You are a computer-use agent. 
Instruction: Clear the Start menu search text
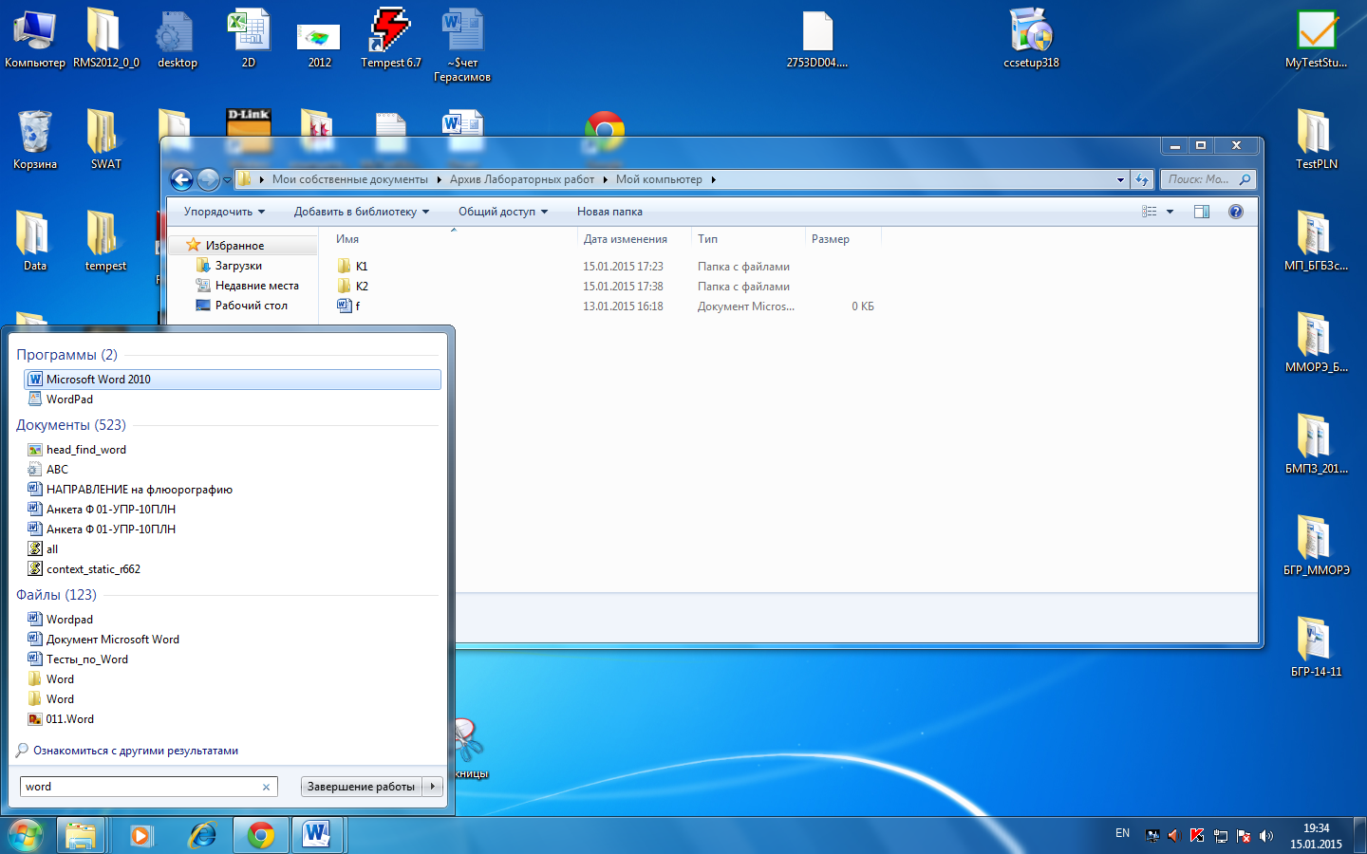coord(267,787)
